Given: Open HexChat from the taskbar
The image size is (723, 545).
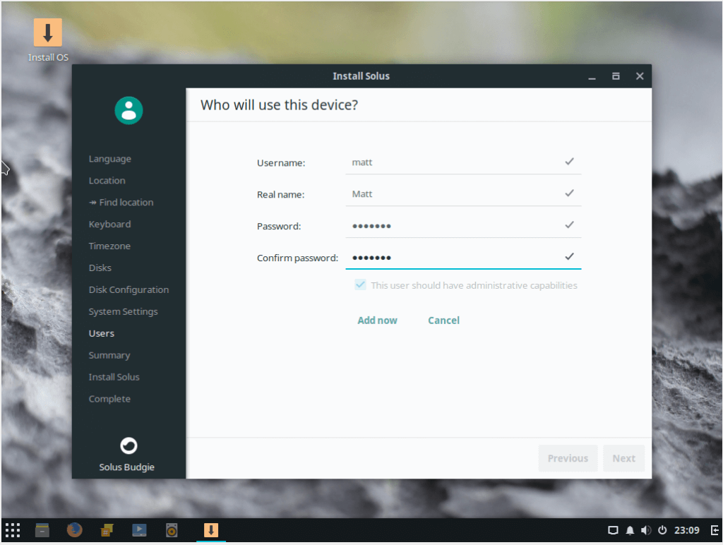Looking at the screenshot, I should point(107,529).
